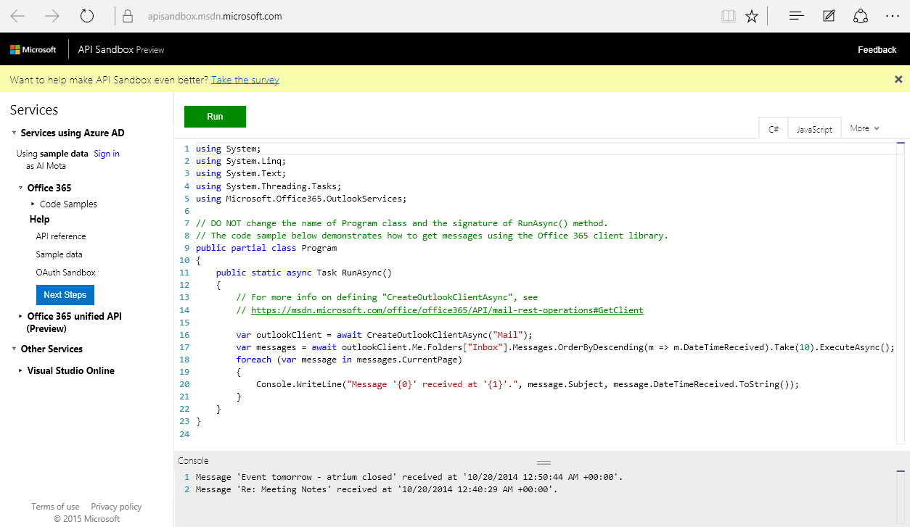Screen dimensions: 910x527
Task: Open the More languages dropdown
Action: pyautogui.click(x=864, y=128)
